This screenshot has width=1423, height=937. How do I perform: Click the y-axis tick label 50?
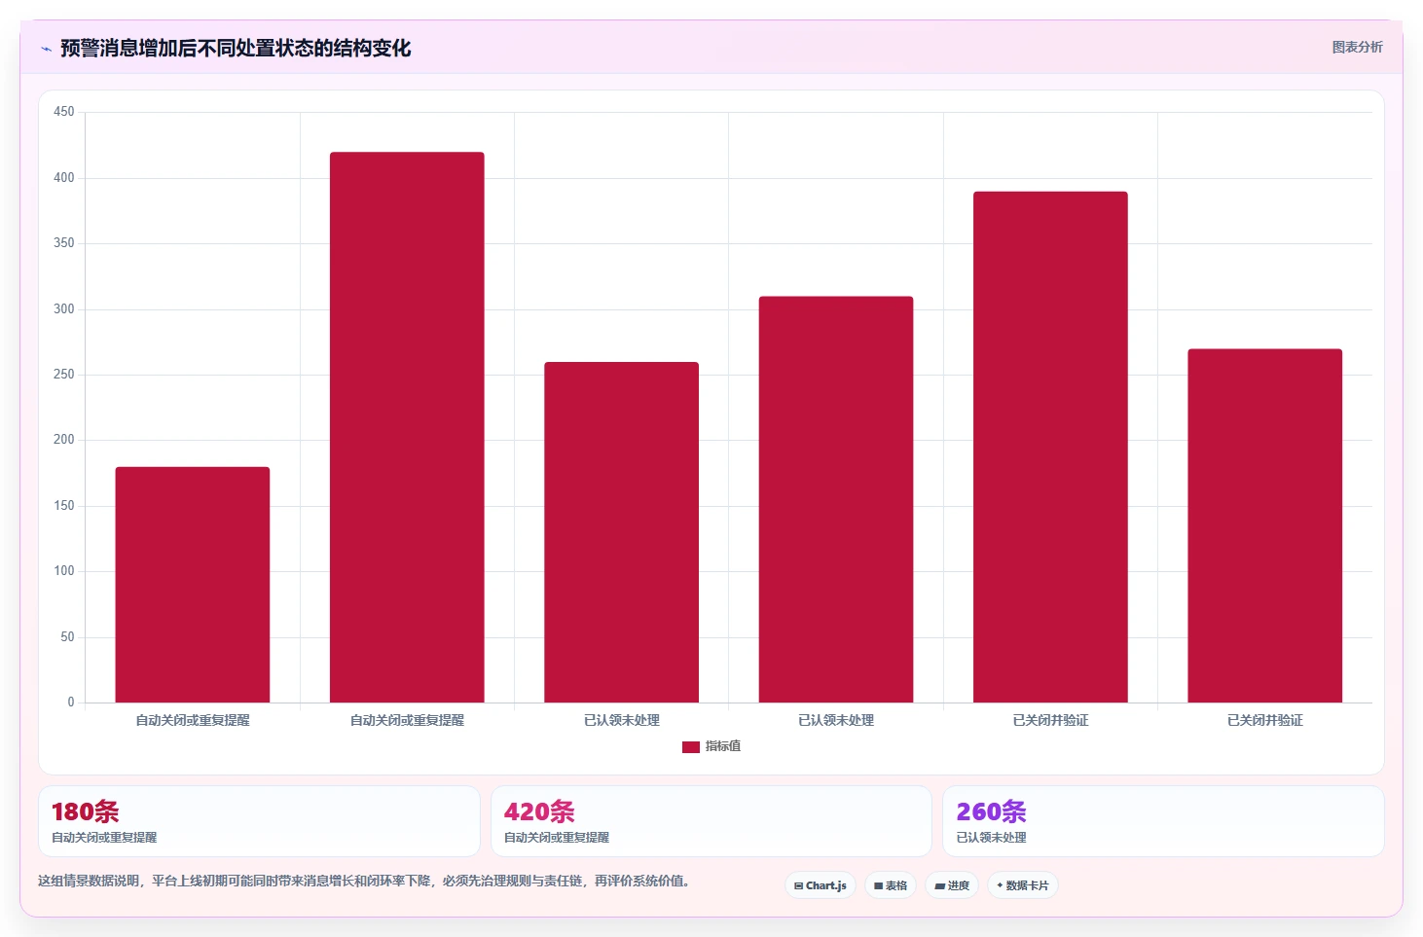(67, 637)
